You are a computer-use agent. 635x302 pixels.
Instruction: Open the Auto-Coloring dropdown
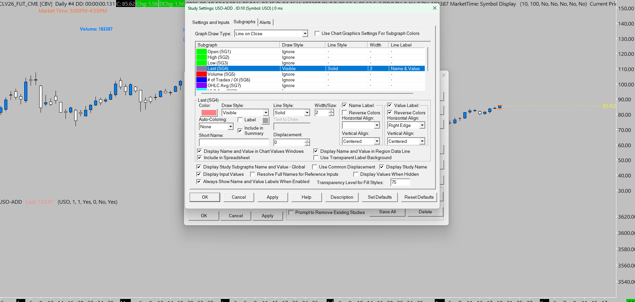coord(231,127)
